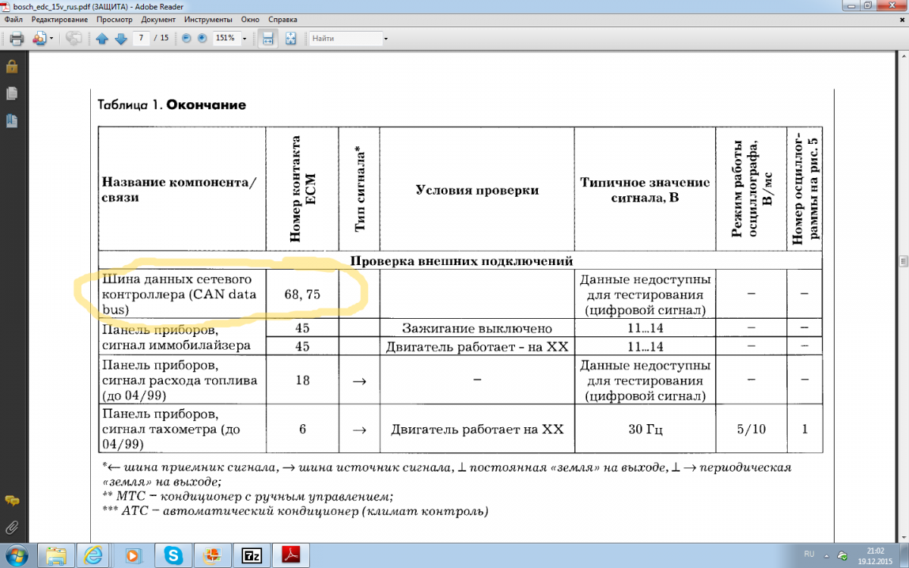Open the Просмотр menu
Viewport: 909px width, 568px height.
(114, 18)
